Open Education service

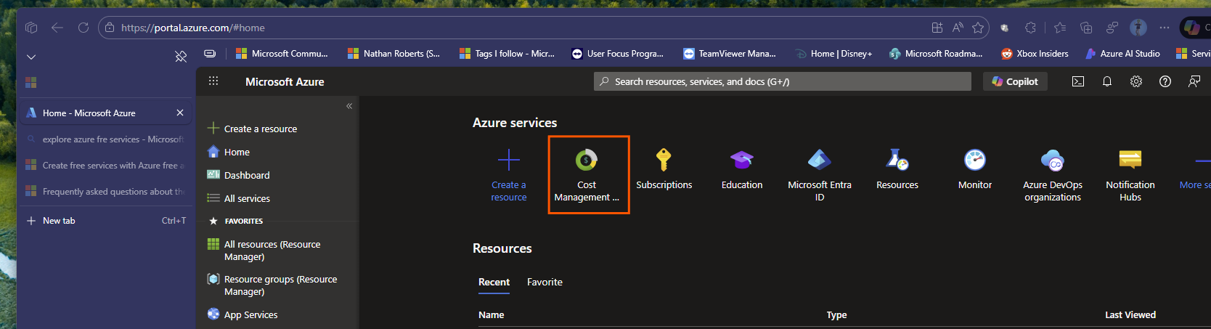coord(741,170)
